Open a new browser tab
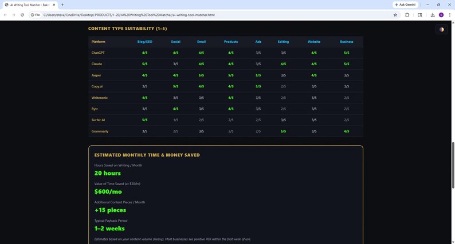Screen dimensions: 455x244 click(x=62, y=5)
